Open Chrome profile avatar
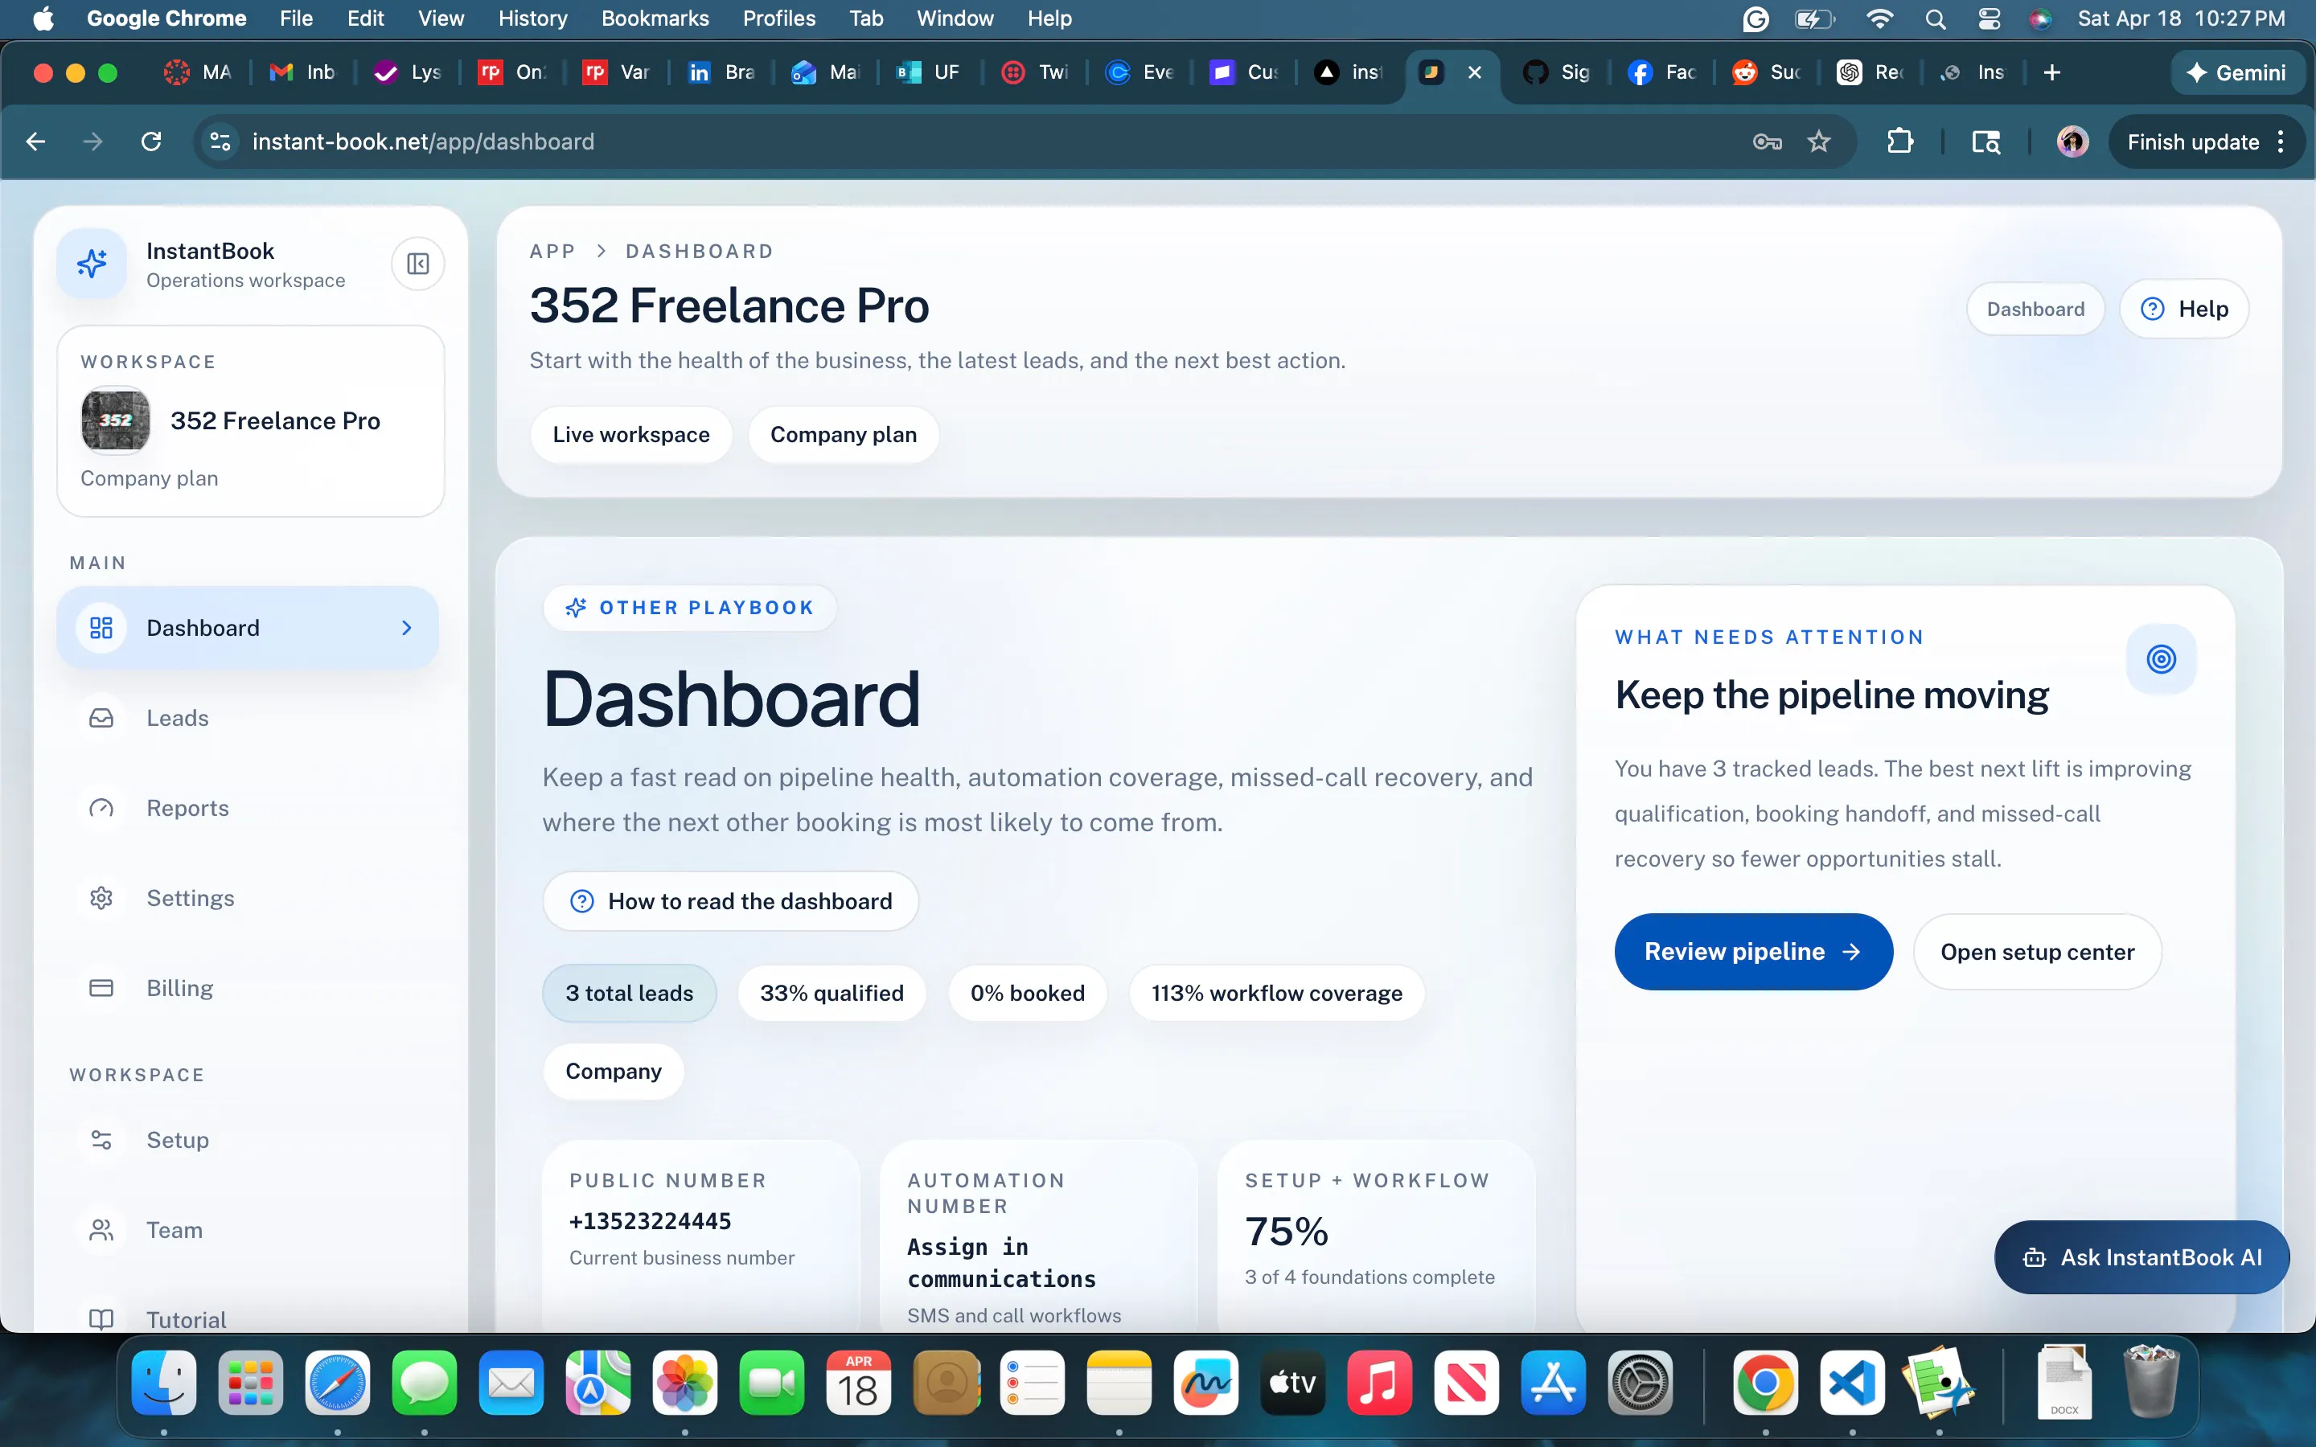This screenshot has width=2316, height=1447. (2072, 141)
